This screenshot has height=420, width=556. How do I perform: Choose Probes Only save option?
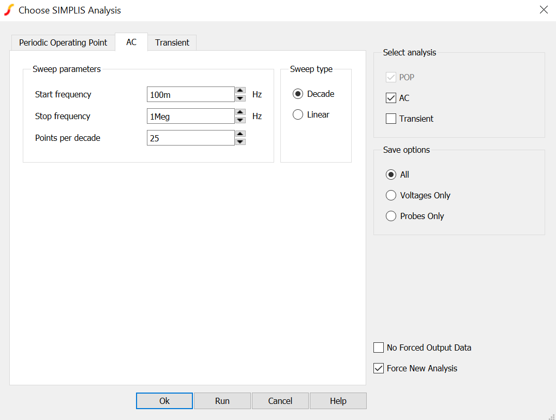[x=391, y=216]
